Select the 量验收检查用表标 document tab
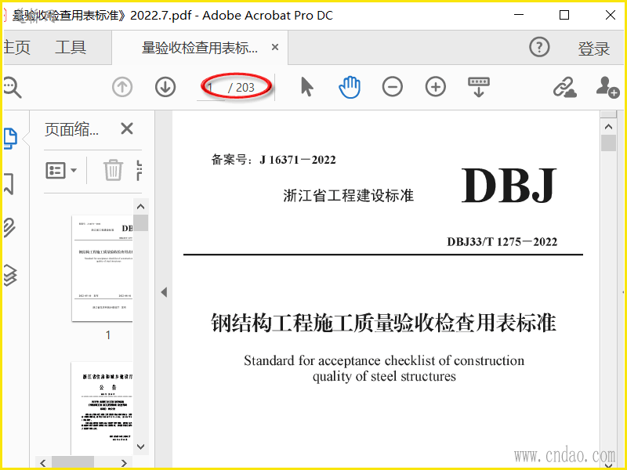Image resolution: width=627 pixels, height=470 pixels. [x=200, y=48]
